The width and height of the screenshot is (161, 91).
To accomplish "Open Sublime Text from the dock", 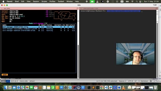I will click(x=93, y=87).
